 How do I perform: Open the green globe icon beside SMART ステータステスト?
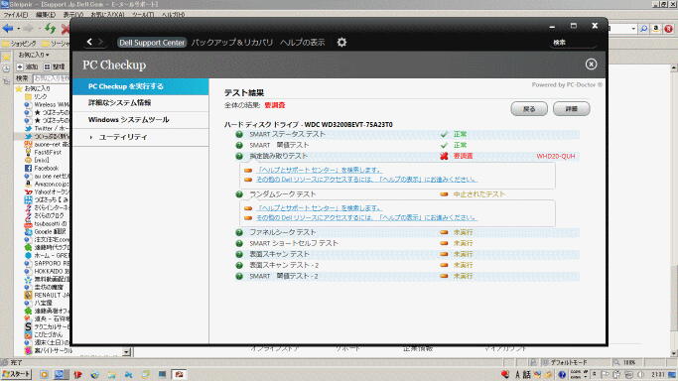pos(239,134)
